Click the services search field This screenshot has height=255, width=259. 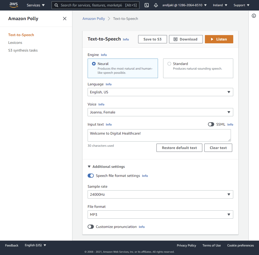[x=95, y=5]
